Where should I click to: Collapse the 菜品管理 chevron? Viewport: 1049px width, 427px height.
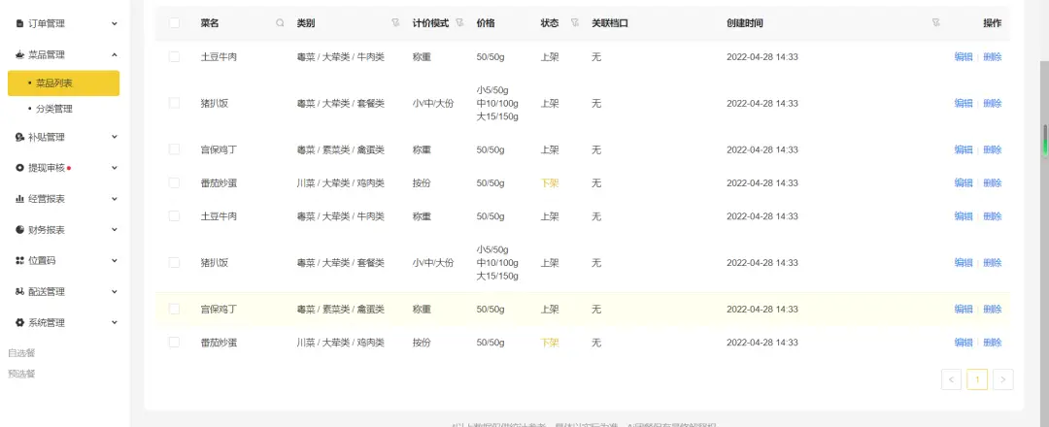click(115, 54)
